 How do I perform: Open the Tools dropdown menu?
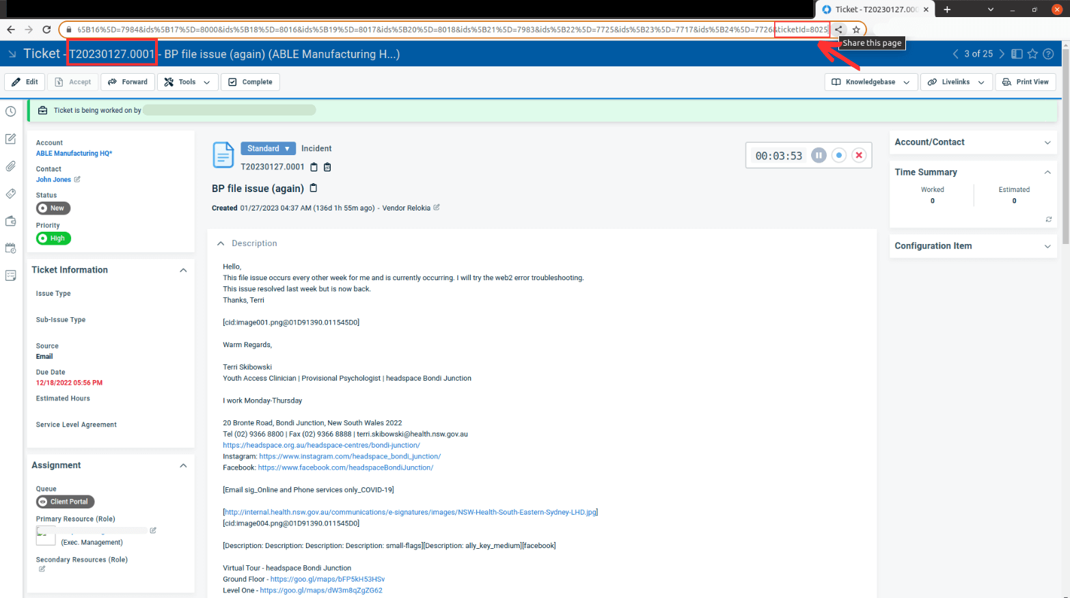[187, 82]
